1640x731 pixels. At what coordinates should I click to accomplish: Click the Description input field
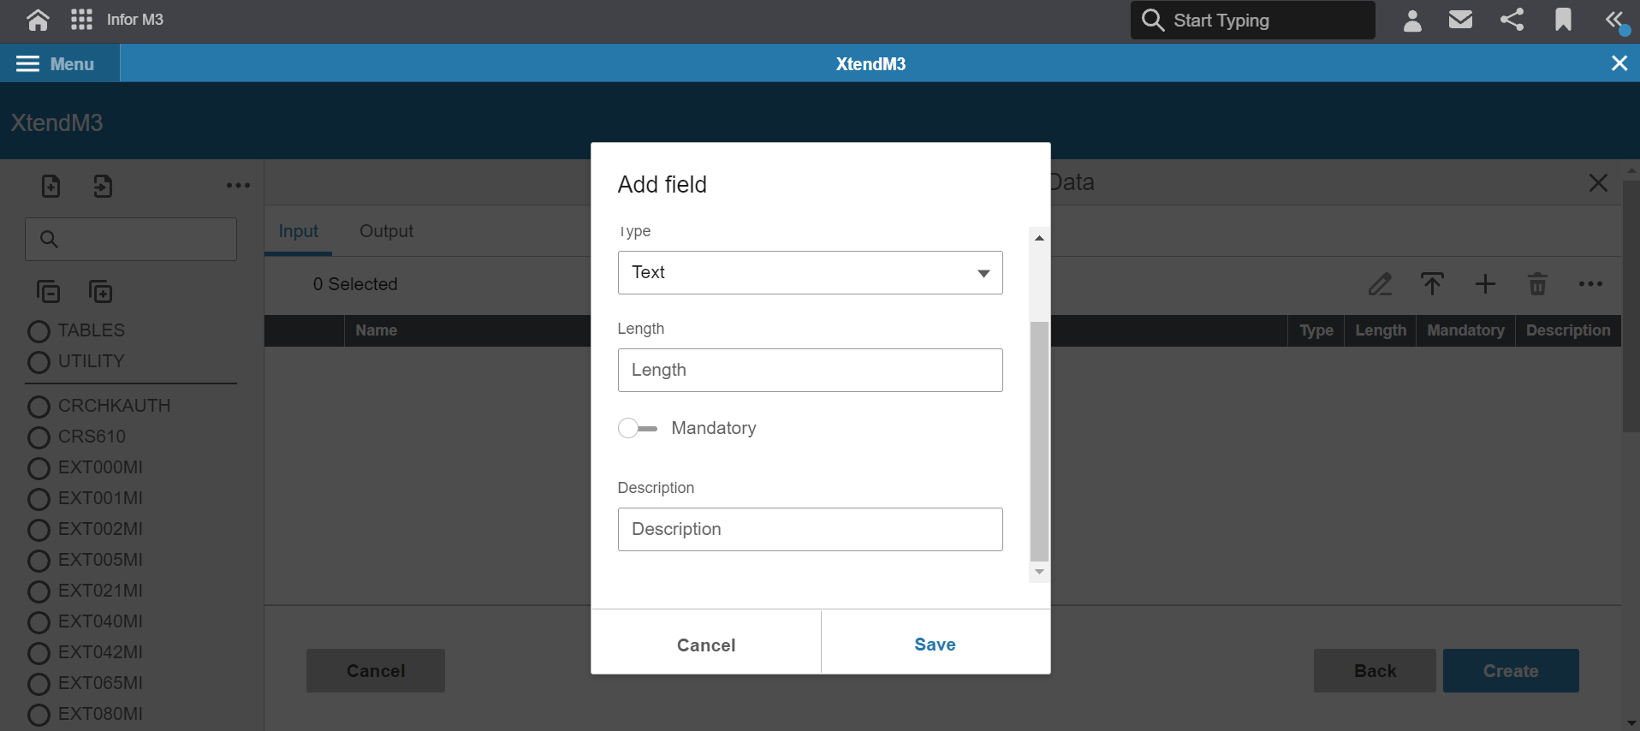(x=810, y=529)
